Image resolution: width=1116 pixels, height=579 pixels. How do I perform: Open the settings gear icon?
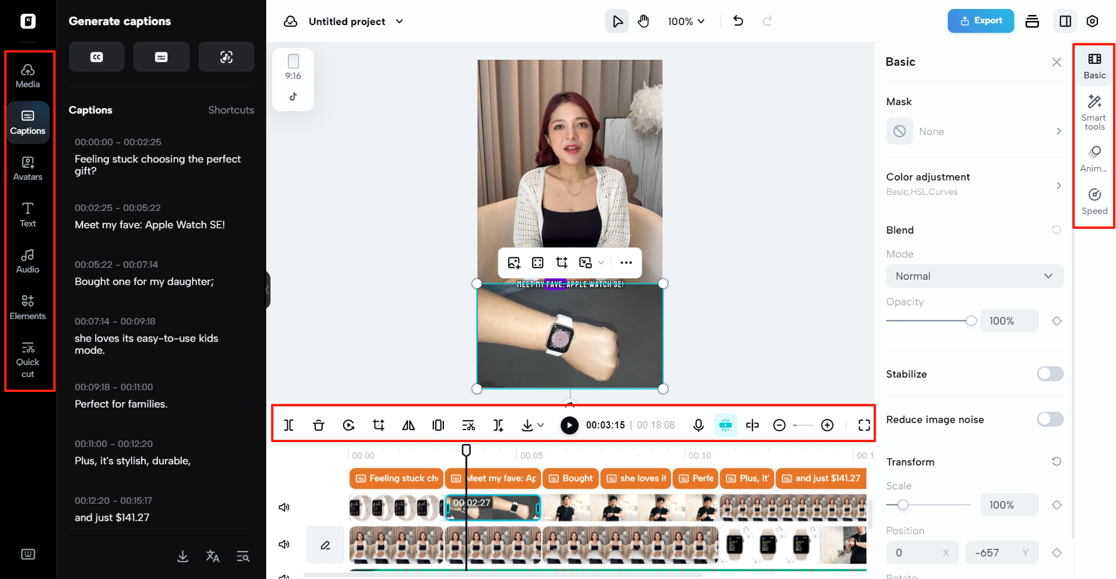click(x=1092, y=22)
